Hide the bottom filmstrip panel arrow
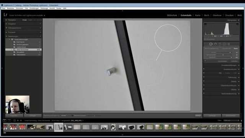This screenshot has width=245, height=138. pos(122,135)
